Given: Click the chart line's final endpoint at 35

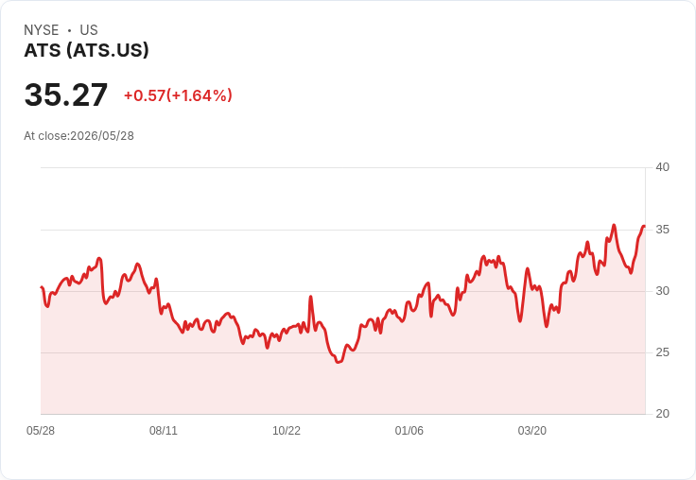Looking at the screenshot, I should click(644, 227).
